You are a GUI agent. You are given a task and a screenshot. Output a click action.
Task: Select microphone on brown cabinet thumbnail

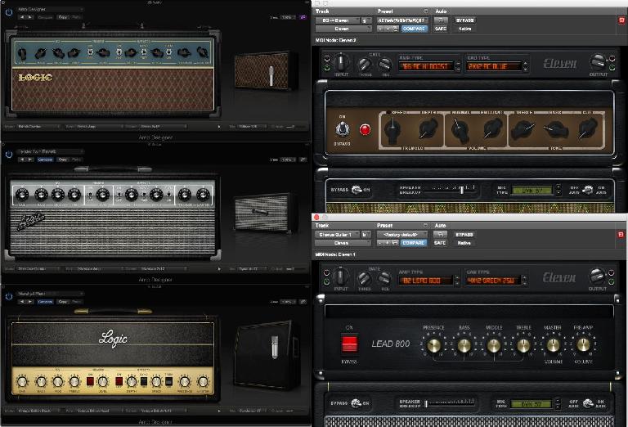[x=271, y=75]
